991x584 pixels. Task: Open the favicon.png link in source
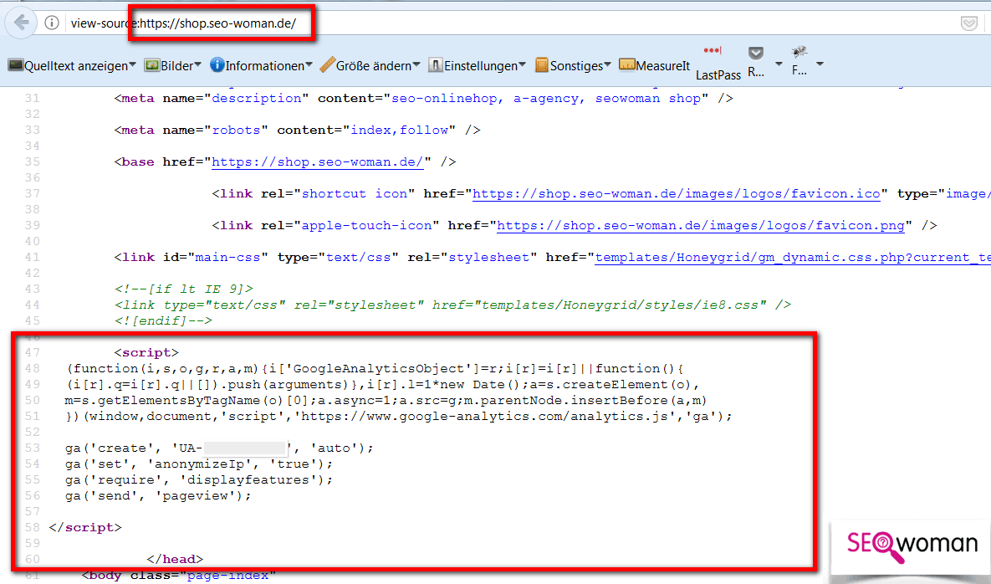click(701, 225)
